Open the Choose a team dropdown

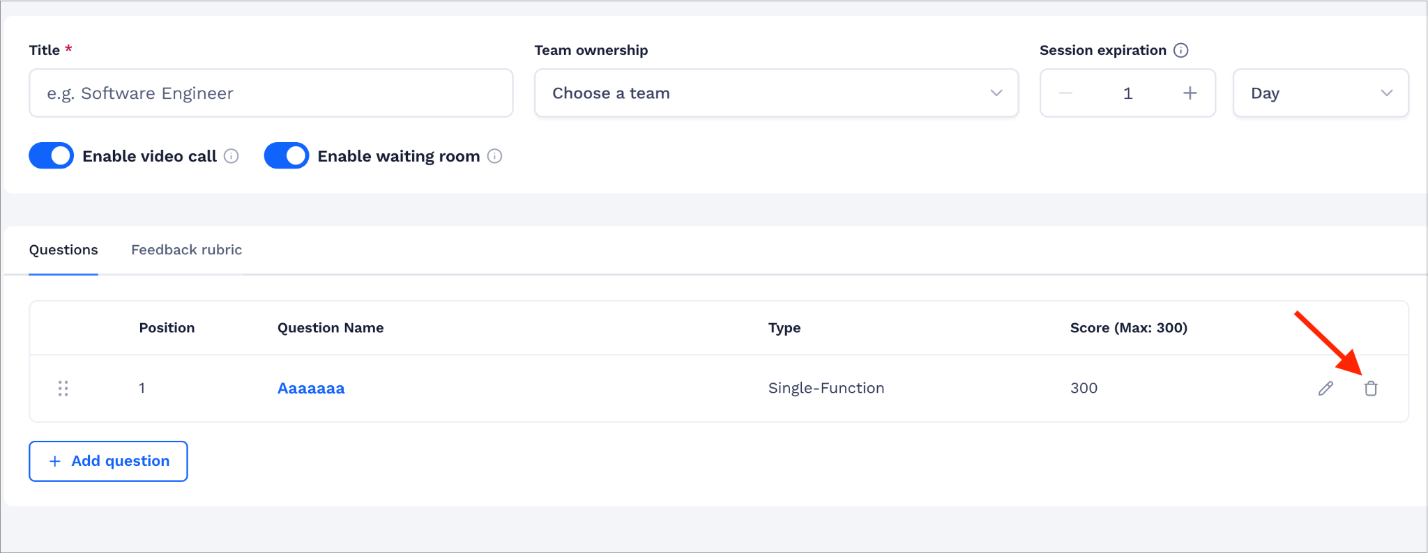point(776,93)
